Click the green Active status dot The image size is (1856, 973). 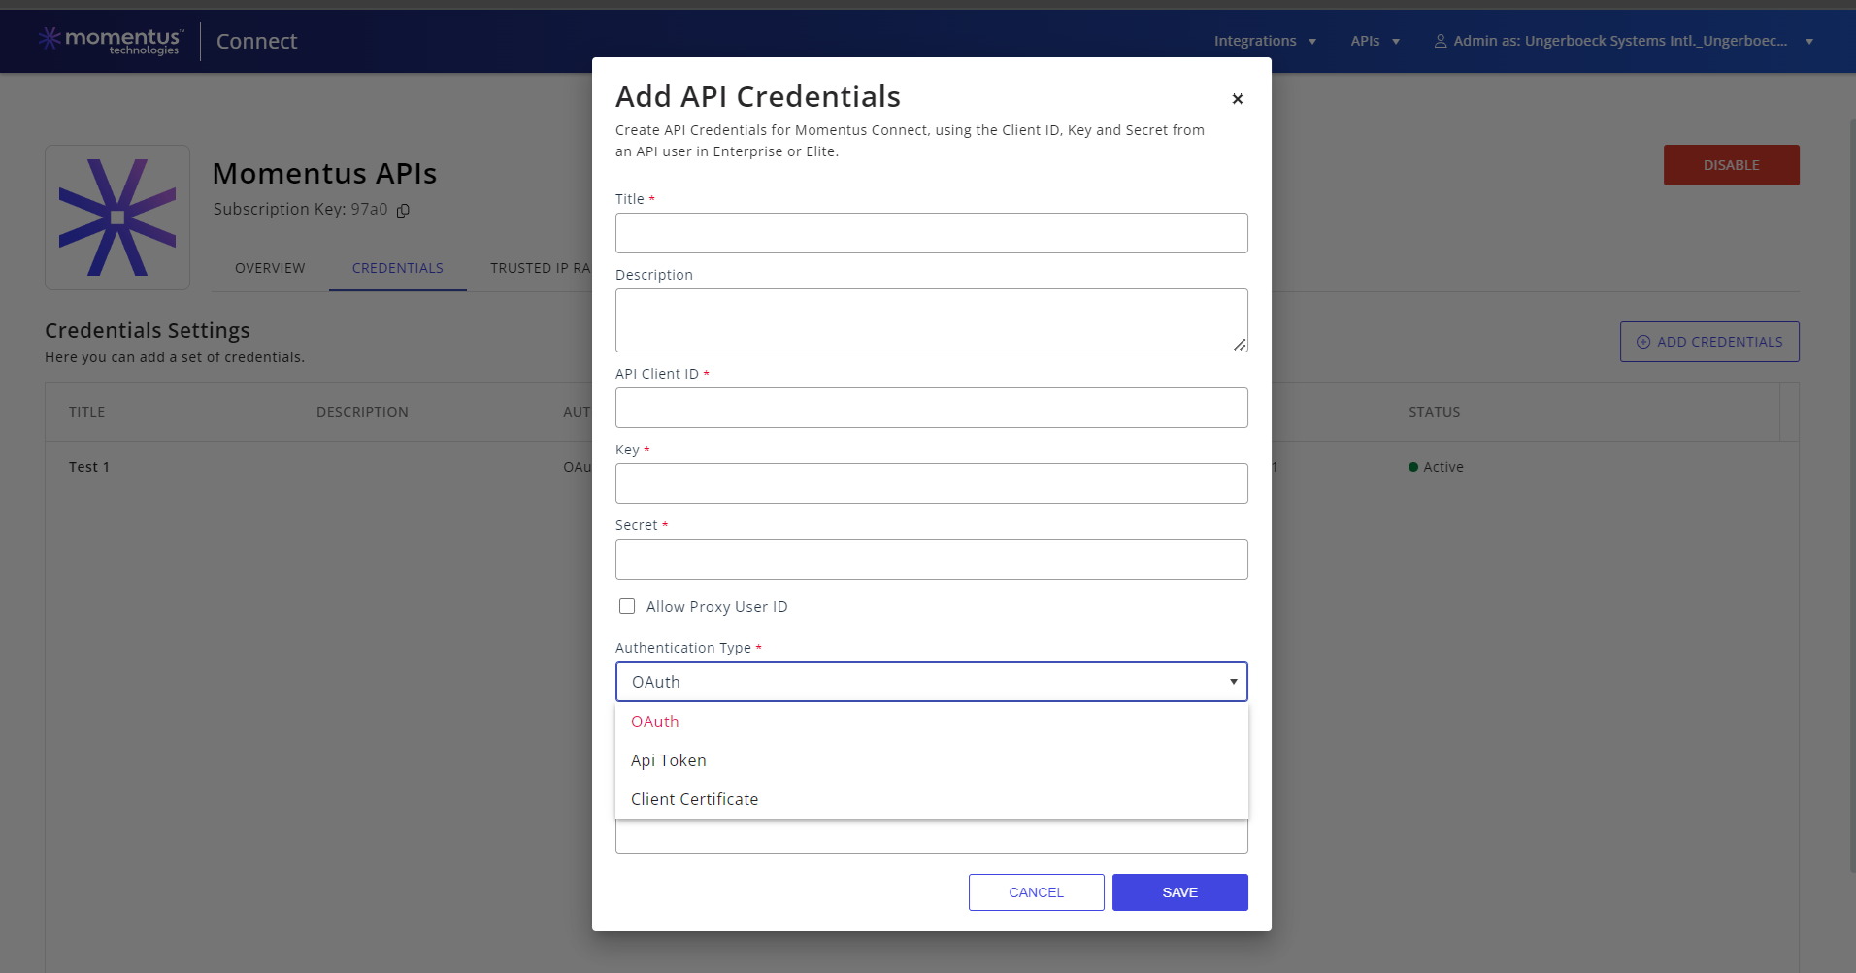1413,467
